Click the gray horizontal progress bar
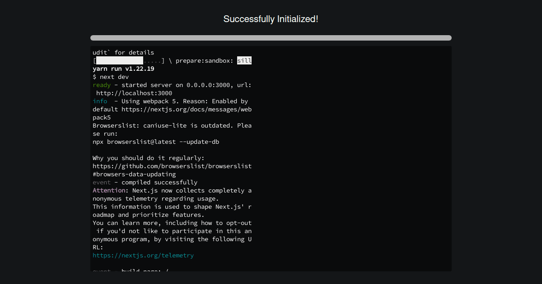This screenshot has height=284, width=542. [x=271, y=38]
